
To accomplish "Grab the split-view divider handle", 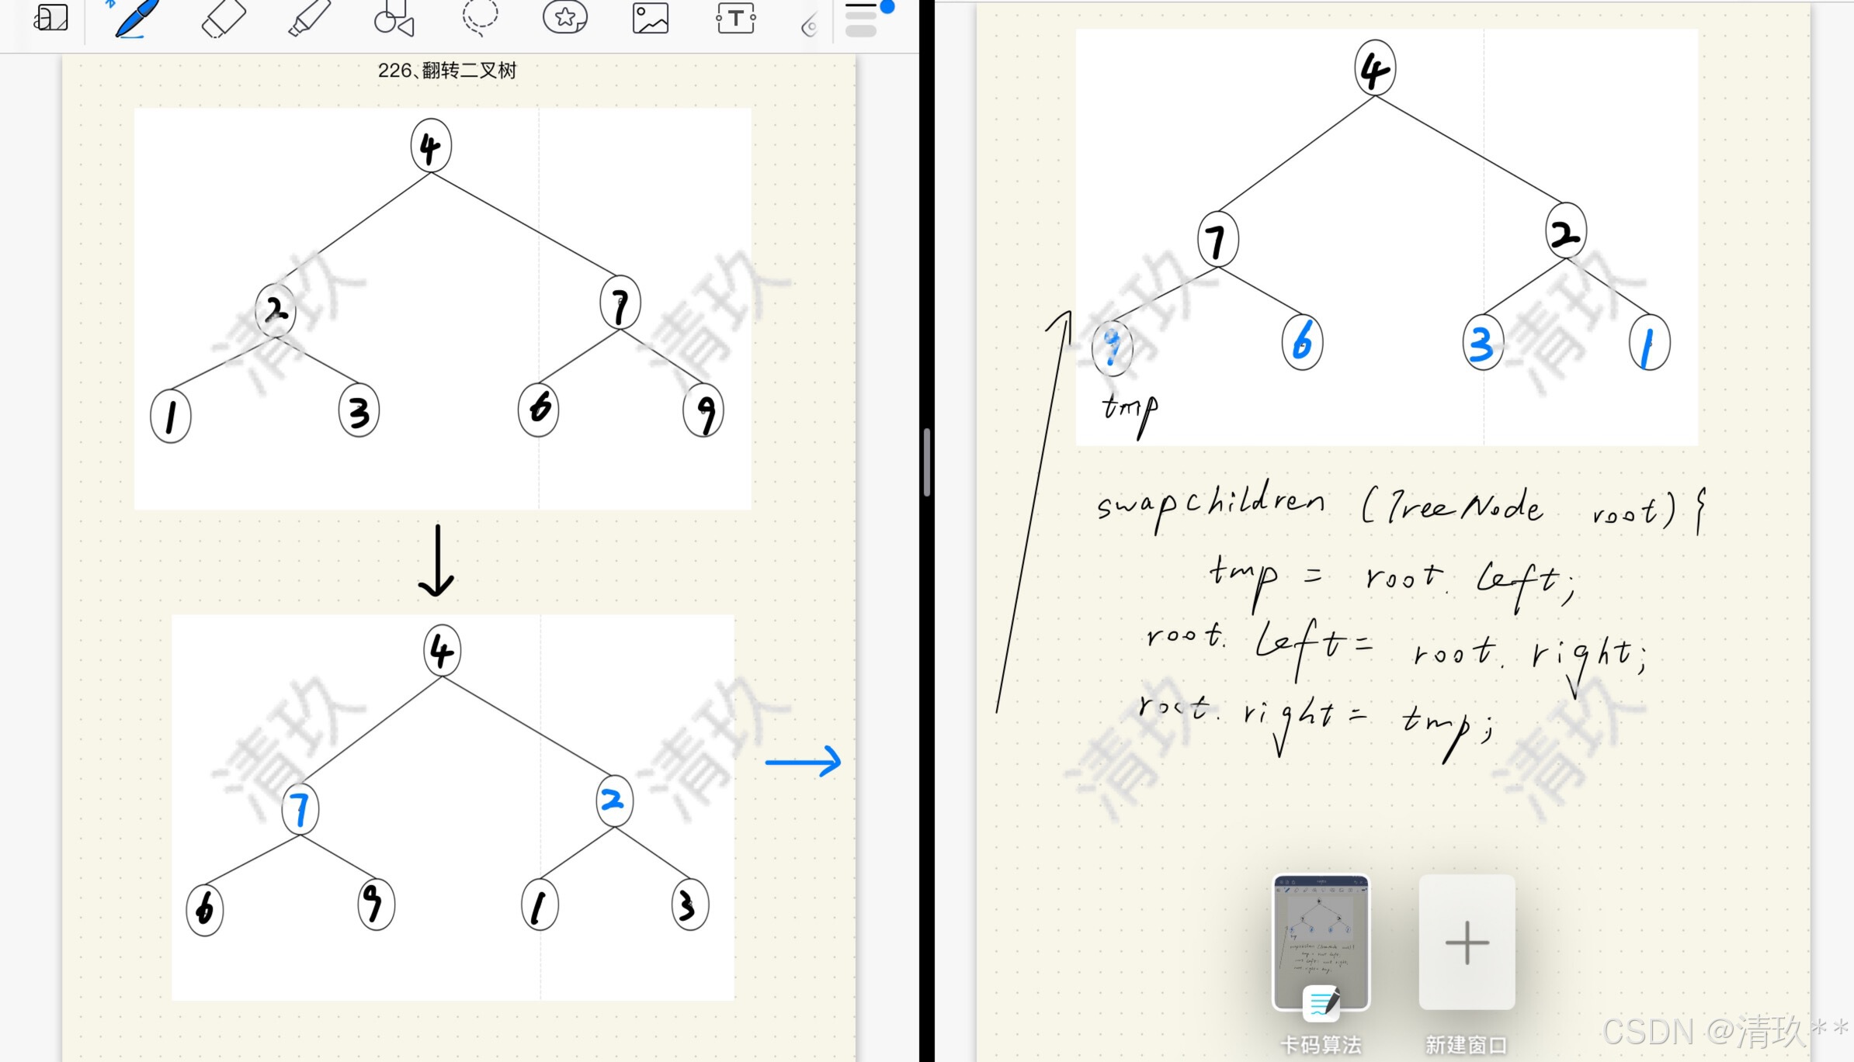I will (927, 462).
